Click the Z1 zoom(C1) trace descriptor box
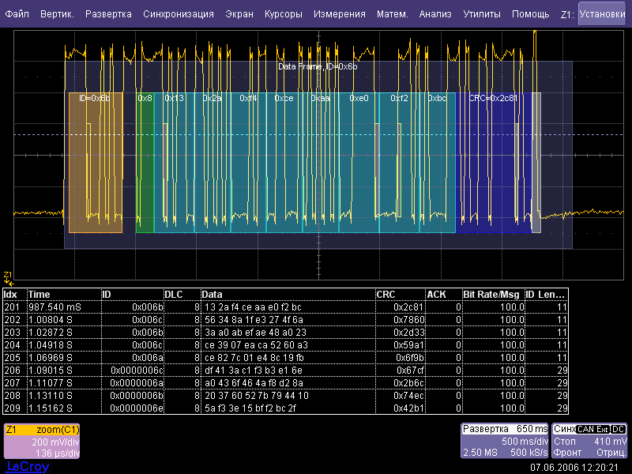 point(41,441)
